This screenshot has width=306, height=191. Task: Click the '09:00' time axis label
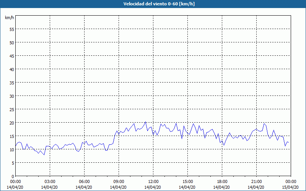click(x=119, y=182)
